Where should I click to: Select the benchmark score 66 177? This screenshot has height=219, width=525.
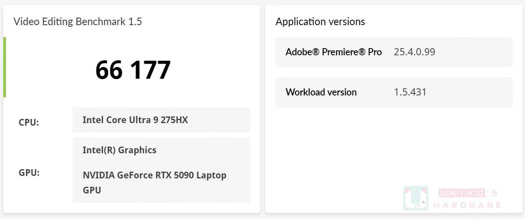[x=133, y=70]
